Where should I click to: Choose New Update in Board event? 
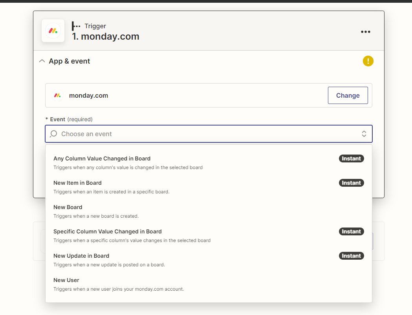point(209,260)
